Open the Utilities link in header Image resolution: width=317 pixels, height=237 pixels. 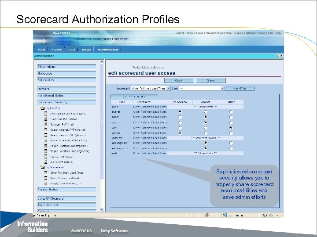(x=251, y=33)
